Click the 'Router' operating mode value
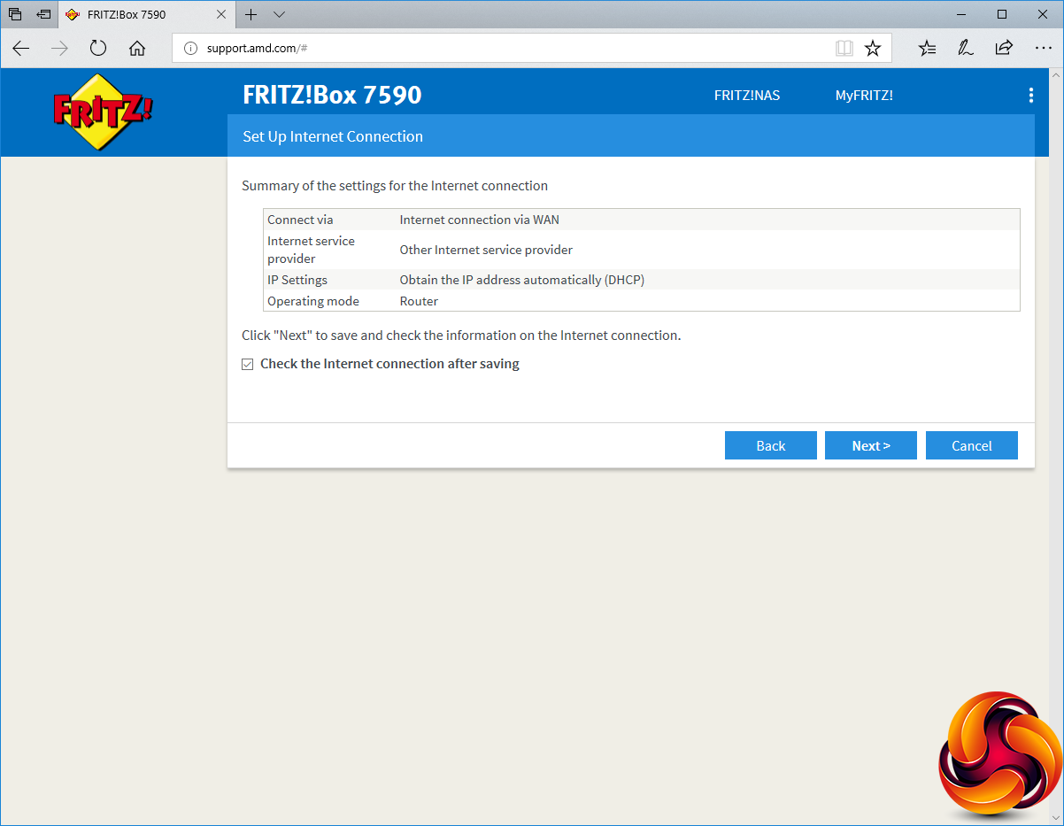The height and width of the screenshot is (826, 1064). (419, 301)
